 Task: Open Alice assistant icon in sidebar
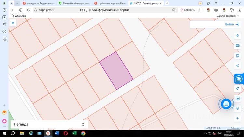(x=4, y=121)
